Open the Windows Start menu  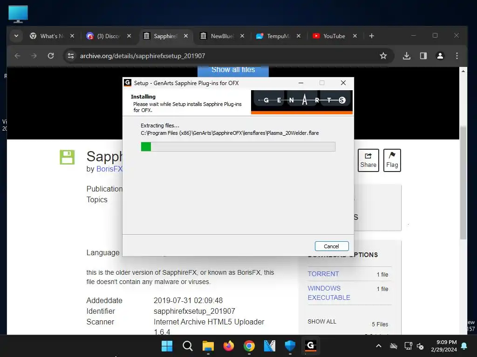pos(167,346)
